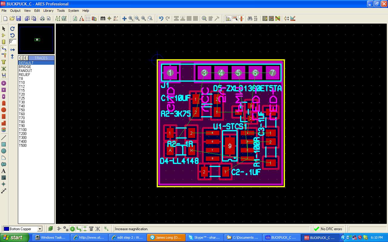Screen dimensions: 388x242
Task: Open the Output menu
Action: (15, 11)
